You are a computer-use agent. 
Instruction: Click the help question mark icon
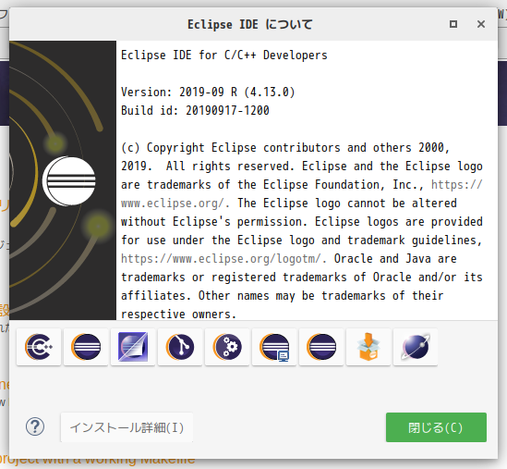coord(35,426)
